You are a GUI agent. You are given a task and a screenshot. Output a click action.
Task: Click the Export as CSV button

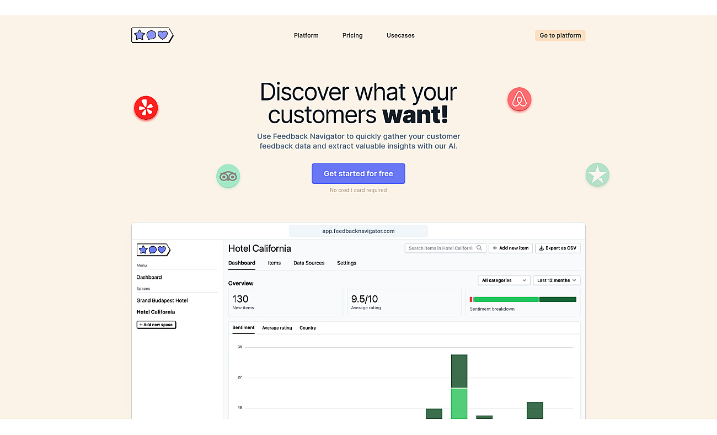[x=558, y=248]
